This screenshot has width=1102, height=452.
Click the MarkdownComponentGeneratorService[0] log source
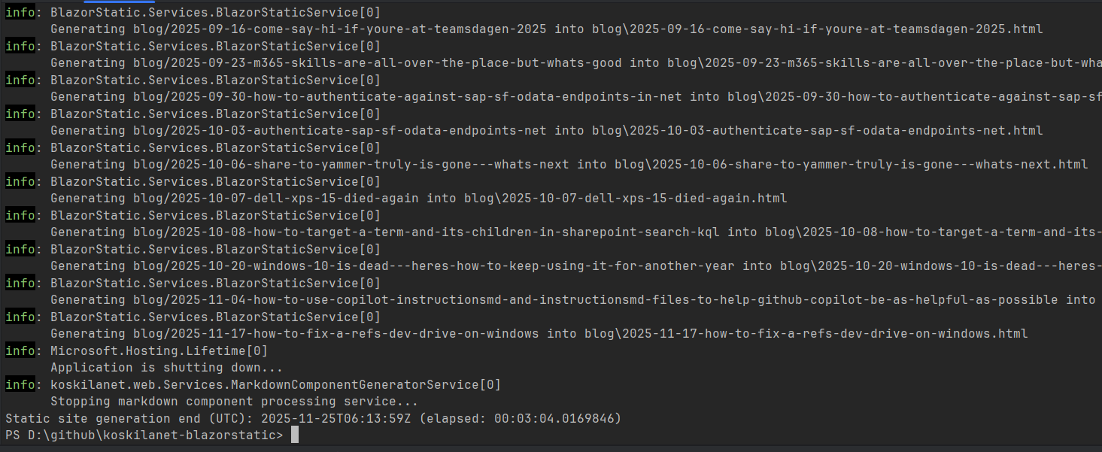[x=275, y=384]
